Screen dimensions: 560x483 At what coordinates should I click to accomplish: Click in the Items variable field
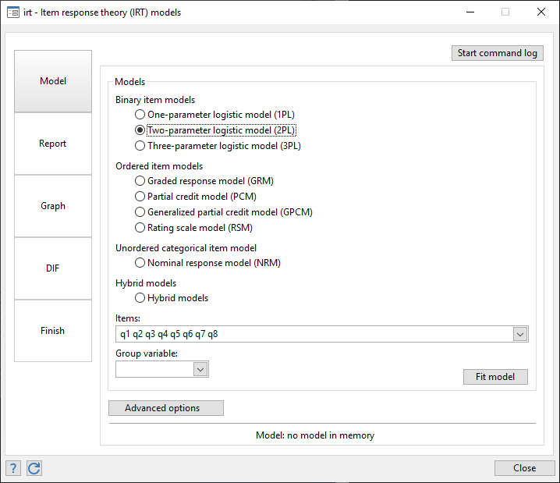click(312, 335)
